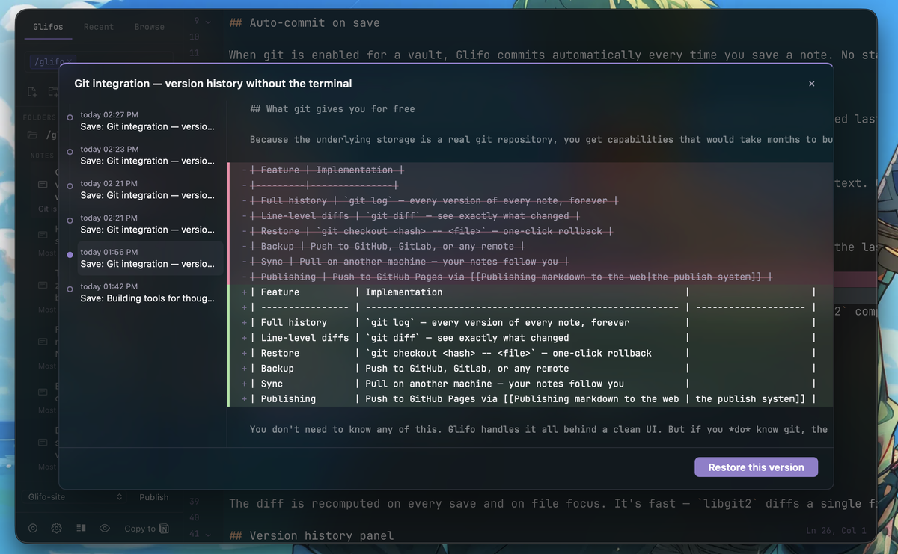
Task: Click the timeline dot beside 02:23 PM
Action: click(x=70, y=152)
